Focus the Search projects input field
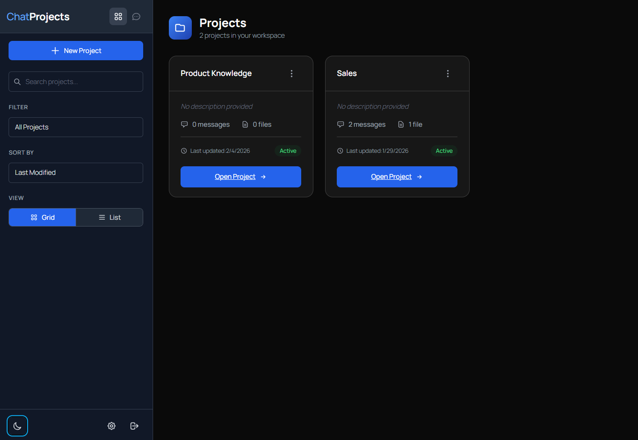Screen dimensions: 638x440 tap(76, 82)
